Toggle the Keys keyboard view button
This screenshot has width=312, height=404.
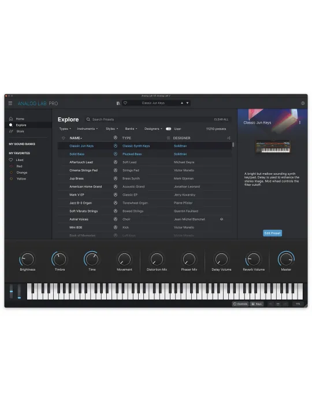click(x=257, y=304)
